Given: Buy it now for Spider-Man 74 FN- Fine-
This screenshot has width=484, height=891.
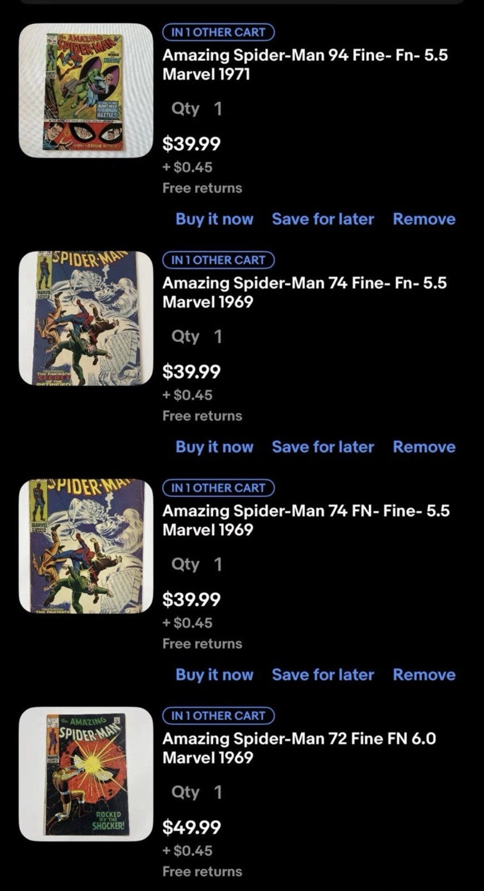Looking at the screenshot, I should [x=214, y=675].
